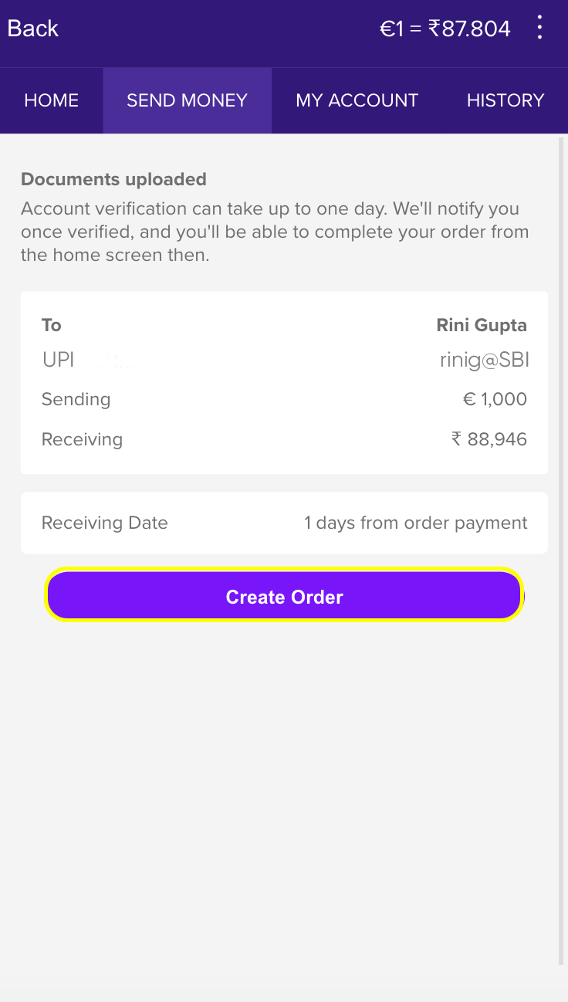Click the ₹ 88,946 receiving amount
Viewport: 568px width, 1002px height.
click(489, 439)
